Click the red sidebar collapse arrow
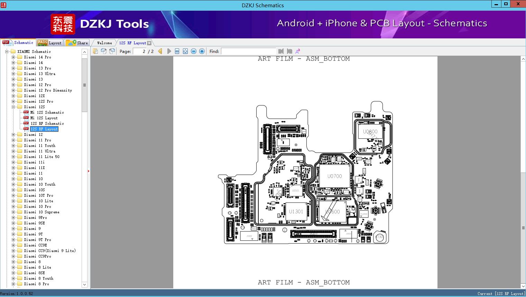Screen dimensions: 526x297 coord(89,171)
